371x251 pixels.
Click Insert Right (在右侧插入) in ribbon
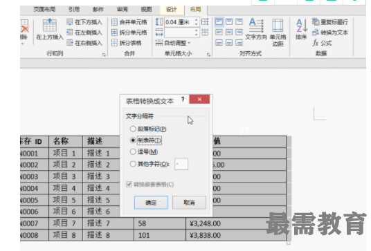(84, 43)
